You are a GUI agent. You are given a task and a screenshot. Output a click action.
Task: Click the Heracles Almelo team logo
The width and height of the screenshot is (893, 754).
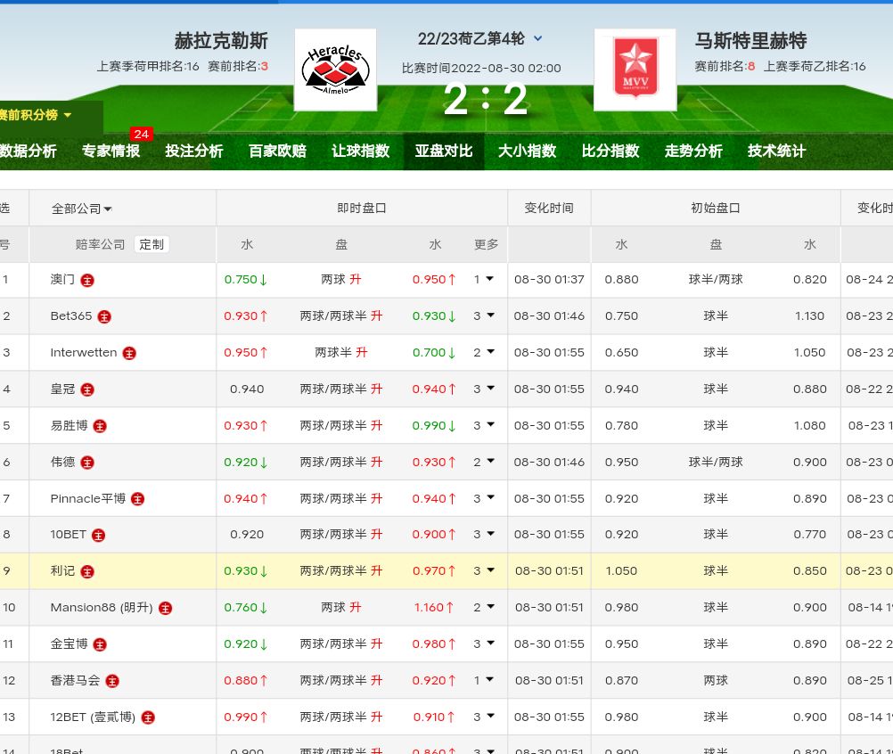[335, 70]
